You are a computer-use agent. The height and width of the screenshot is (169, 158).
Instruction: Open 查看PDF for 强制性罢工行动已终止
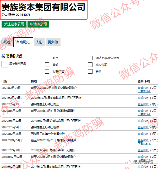point(143,104)
